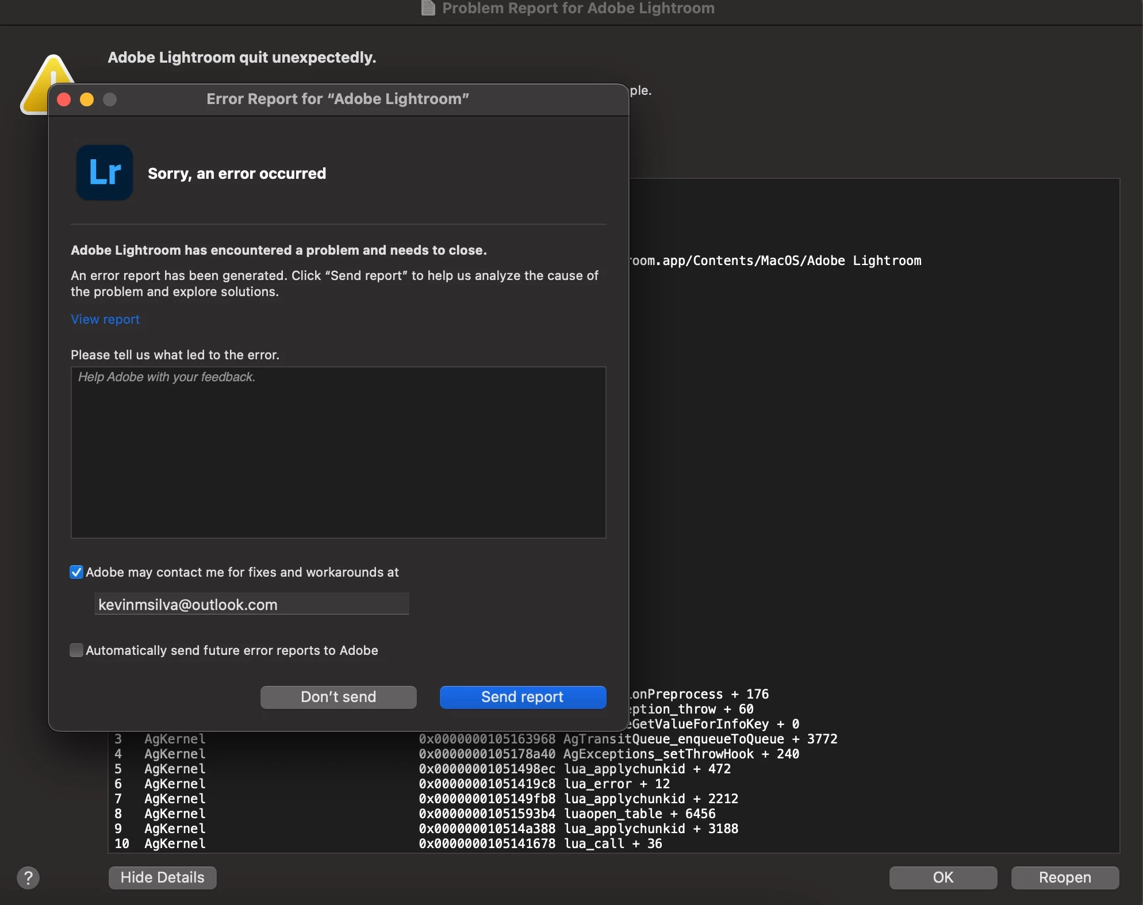Click the help question mark button
The width and height of the screenshot is (1143, 905).
pos(28,877)
